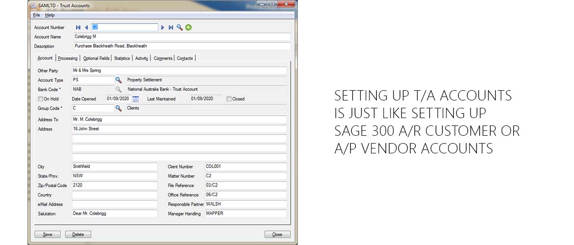
Task: Click the Delete button
Action: point(78,234)
